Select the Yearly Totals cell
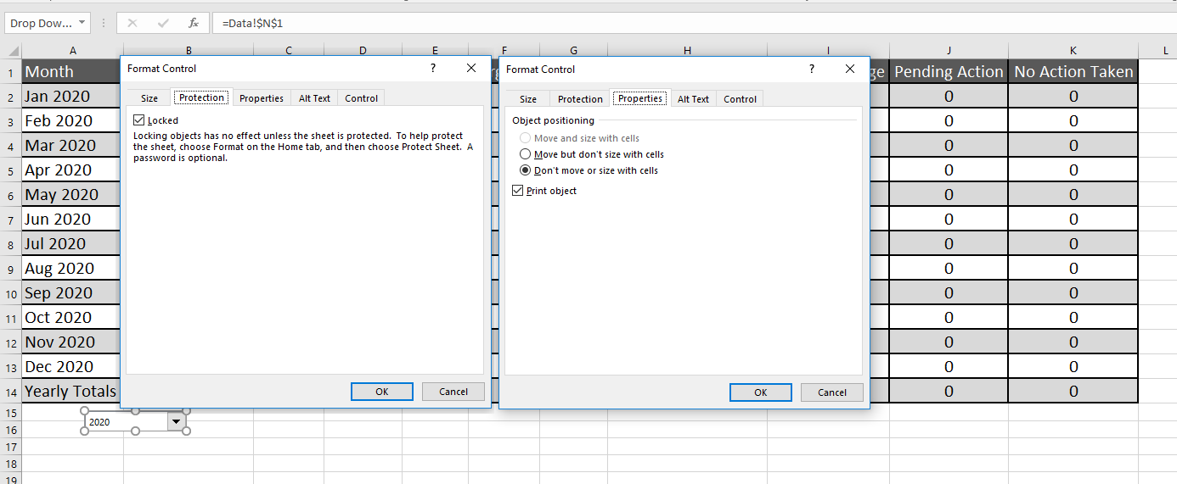 [x=72, y=392]
